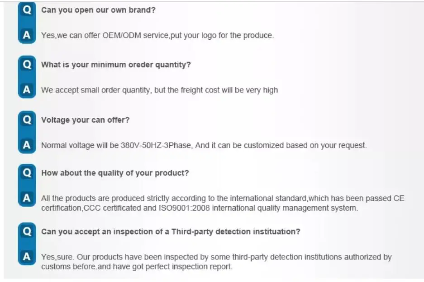The height and width of the screenshot is (282, 424).
Task: Click the Q icon beside the own brand question
Action: click(x=27, y=10)
